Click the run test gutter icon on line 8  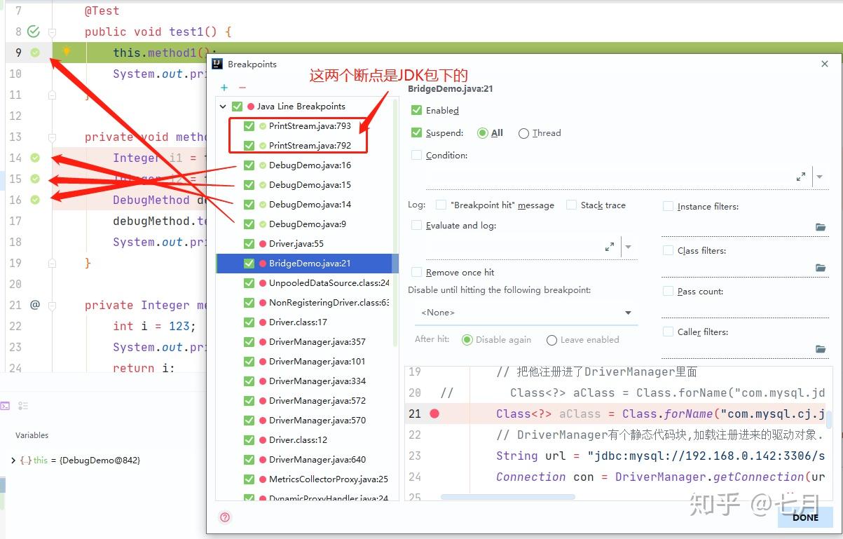[x=33, y=32]
